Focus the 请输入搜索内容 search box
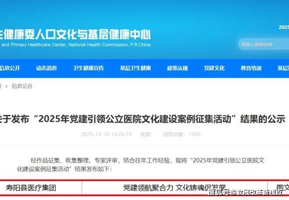Image resolution: width=289 pixels, height=200 pixels. tap(264, 44)
